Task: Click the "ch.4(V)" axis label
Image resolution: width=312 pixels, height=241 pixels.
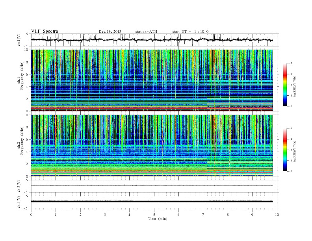Action: [19, 202]
